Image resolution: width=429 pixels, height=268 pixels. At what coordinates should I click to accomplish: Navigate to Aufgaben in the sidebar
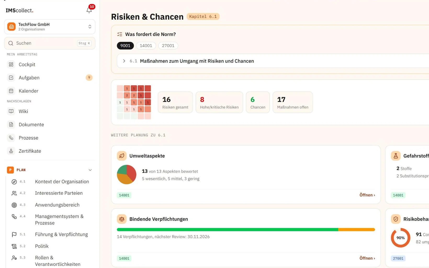click(50, 78)
